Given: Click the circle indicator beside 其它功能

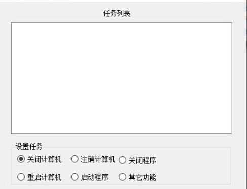Looking at the screenshot, I should [x=122, y=177].
